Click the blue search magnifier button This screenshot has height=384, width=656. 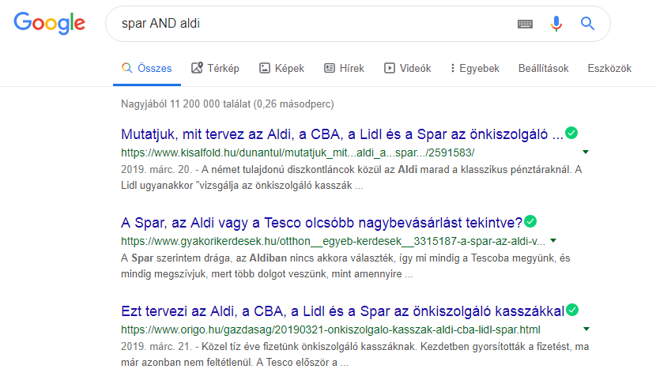click(587, 24)
